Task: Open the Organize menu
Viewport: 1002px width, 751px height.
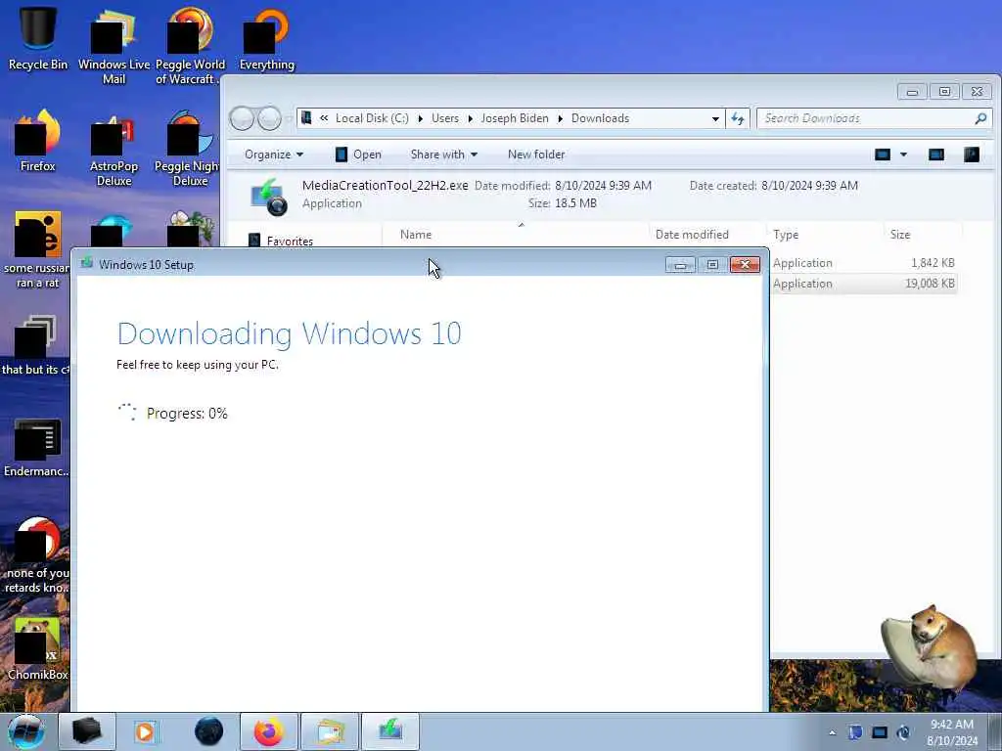Action: 274,155
